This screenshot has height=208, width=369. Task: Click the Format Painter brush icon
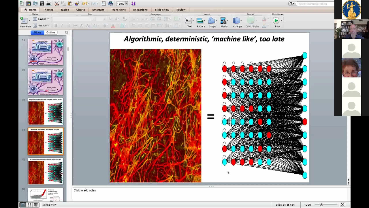click(x=77, y=3)
